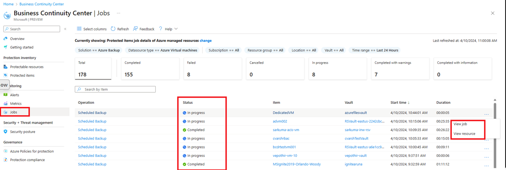This screenshot has height=170, width=506.
Task: Go to Security posture page
Action: click(23, 132)
